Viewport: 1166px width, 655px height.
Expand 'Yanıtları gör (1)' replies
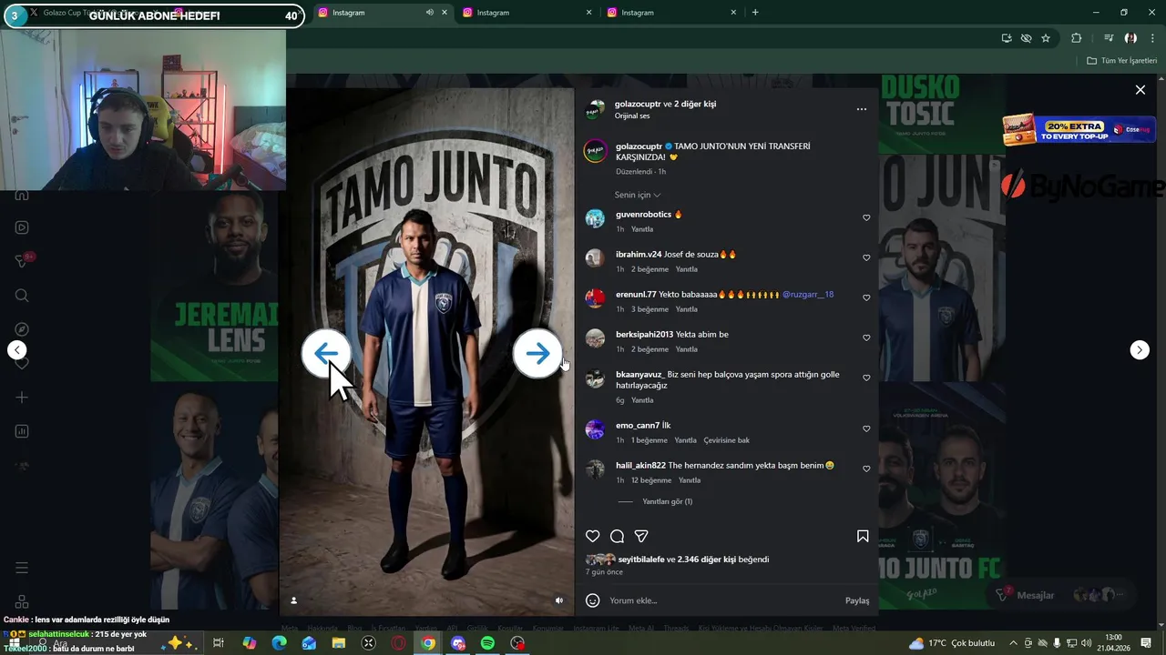pyautogui.click(x=667, y=501)
